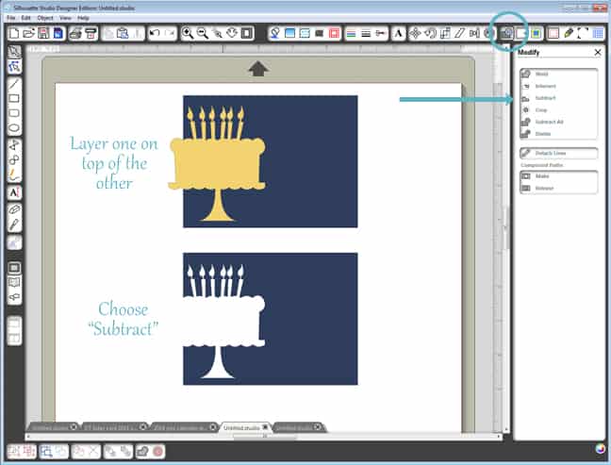Paste from clipboard toolbar icon

point(123,33)
